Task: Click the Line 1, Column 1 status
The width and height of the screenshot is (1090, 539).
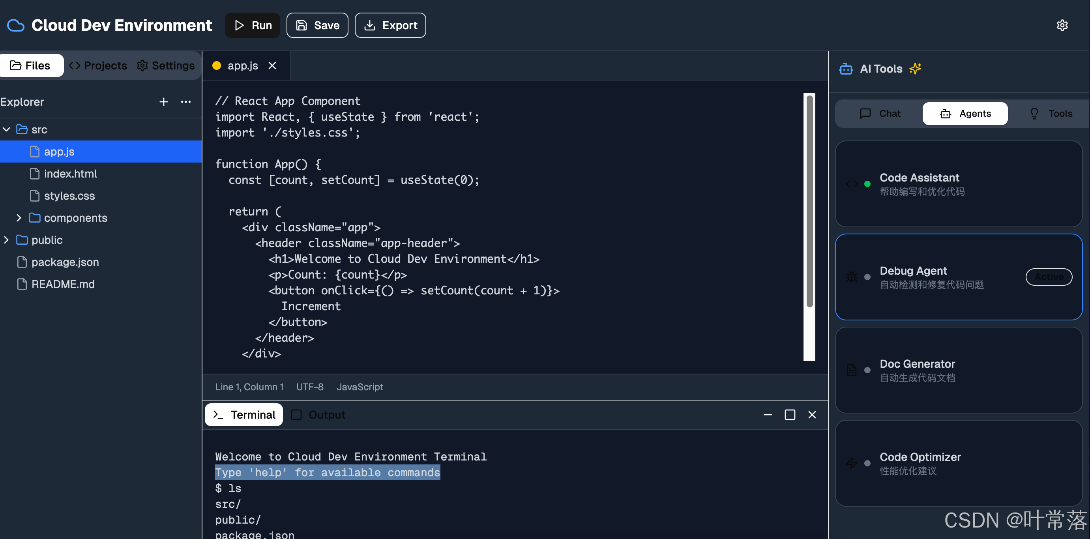Action: pos(249,387)
